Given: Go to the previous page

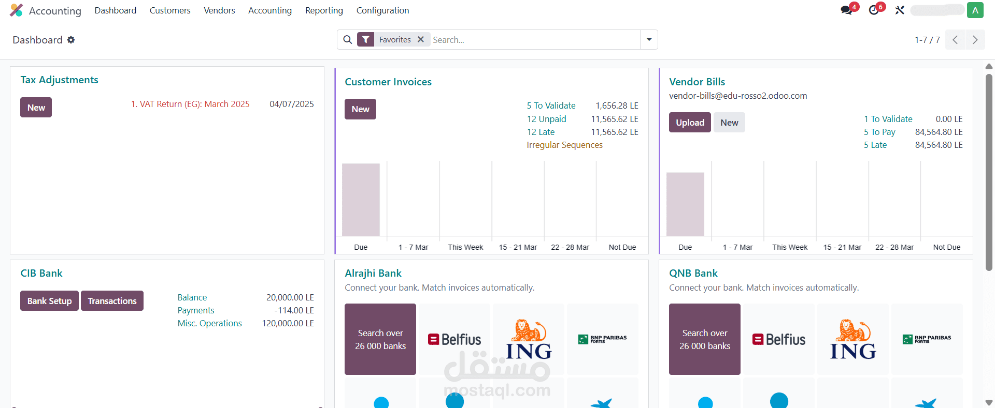Looking at the screenshot, I should tap(955, 40).
